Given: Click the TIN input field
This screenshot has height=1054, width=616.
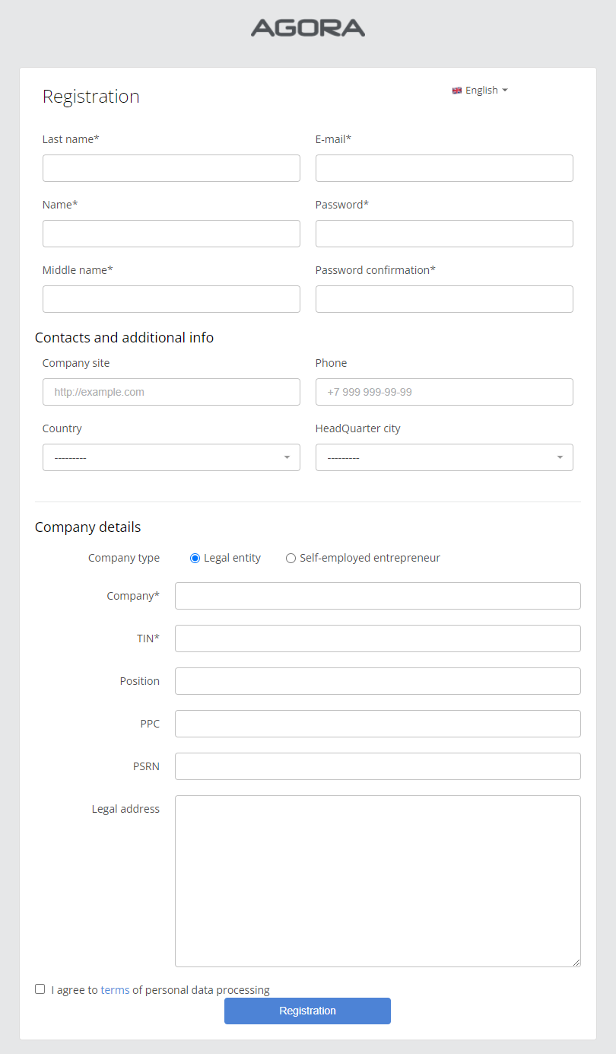Looking at the screenshot, I should pos(377,638).
